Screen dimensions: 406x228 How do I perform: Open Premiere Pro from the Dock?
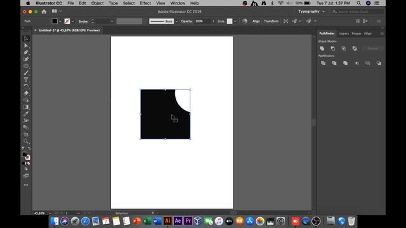[188, 221]
